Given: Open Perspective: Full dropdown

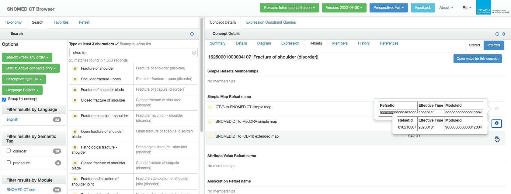Looking at the screenshot, I should [388, 8].
